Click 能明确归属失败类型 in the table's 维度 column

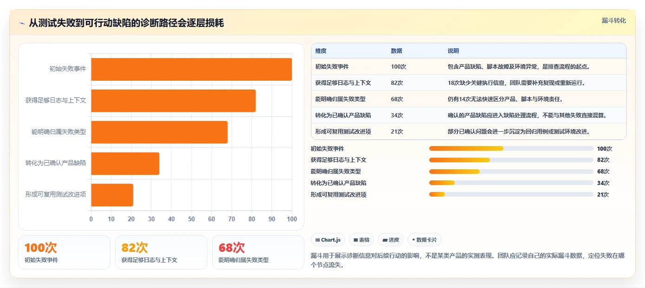pyautogui.click(x=340, y=99)
